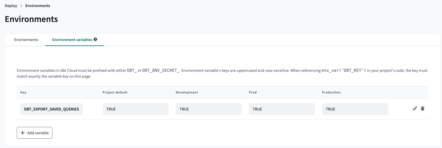
Task: Click the Project default column header
Action: 115,92
